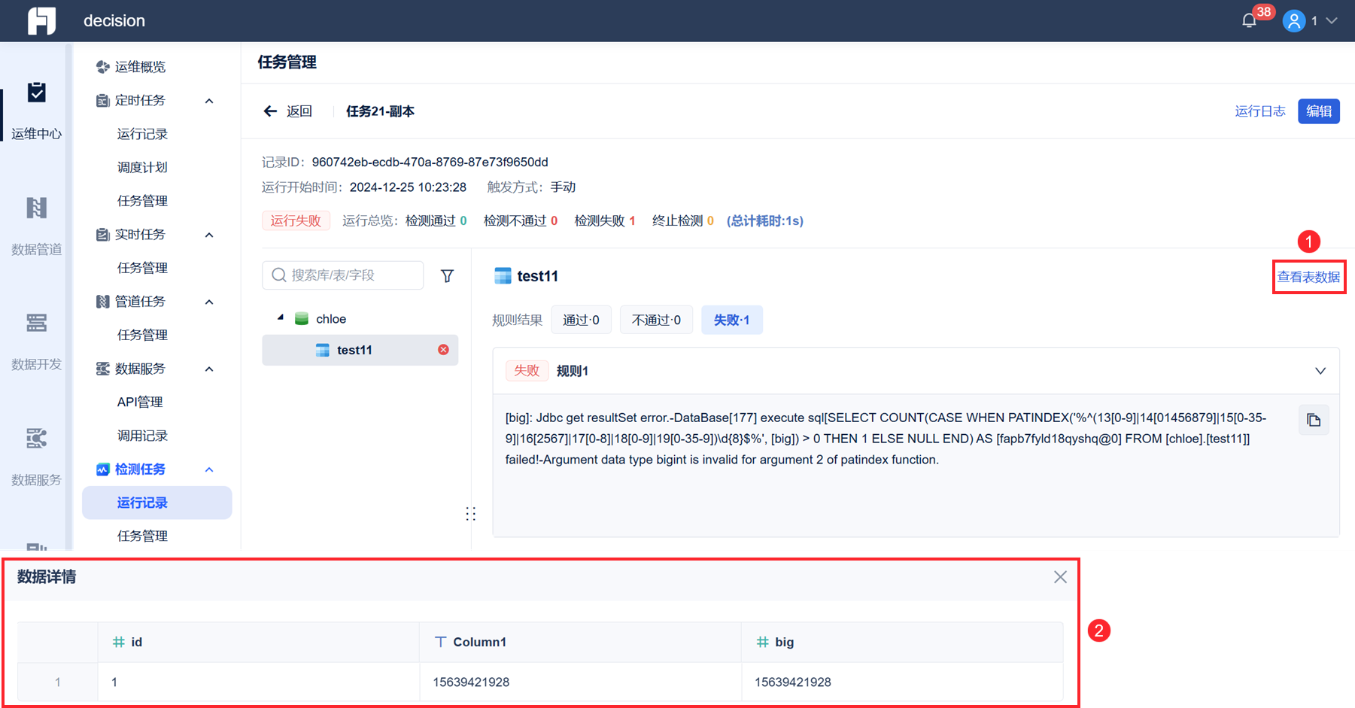Viewport: 1355px width, 708px height.
Task: Open 运行记录 under 定时任务
Action: point(142,134)
